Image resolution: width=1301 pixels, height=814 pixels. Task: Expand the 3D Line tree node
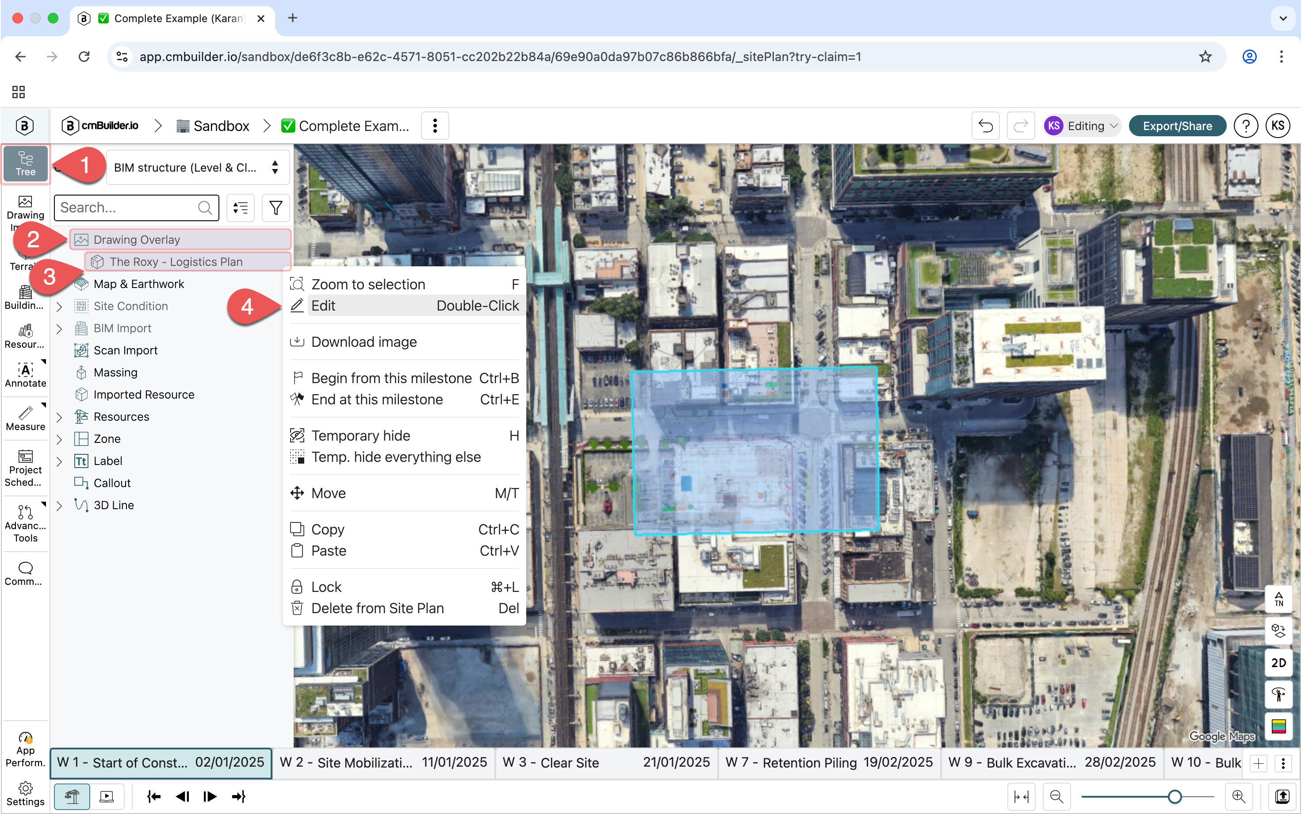click(x=59, y=505)
